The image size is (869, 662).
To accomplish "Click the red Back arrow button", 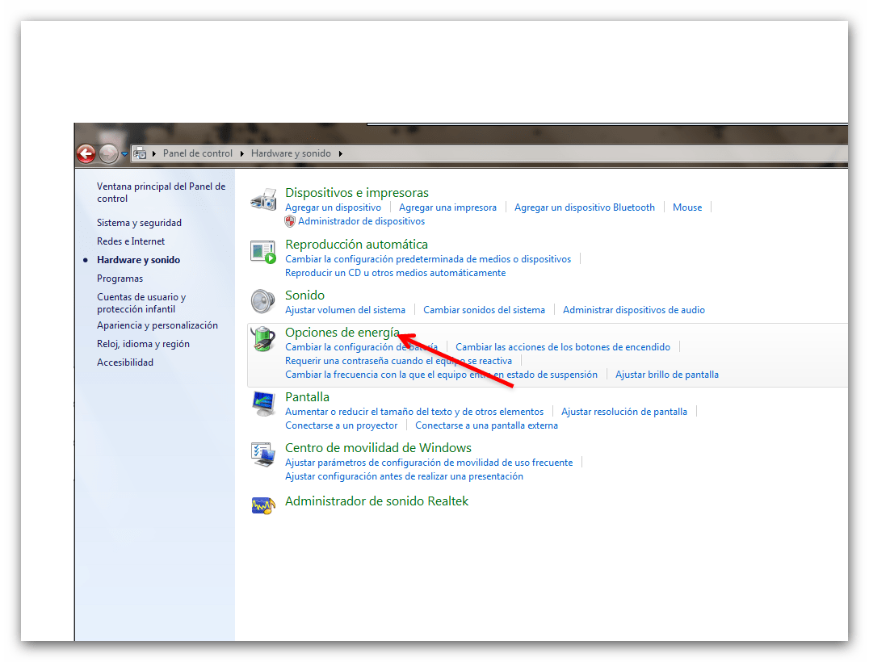I will tap(86, 153).
